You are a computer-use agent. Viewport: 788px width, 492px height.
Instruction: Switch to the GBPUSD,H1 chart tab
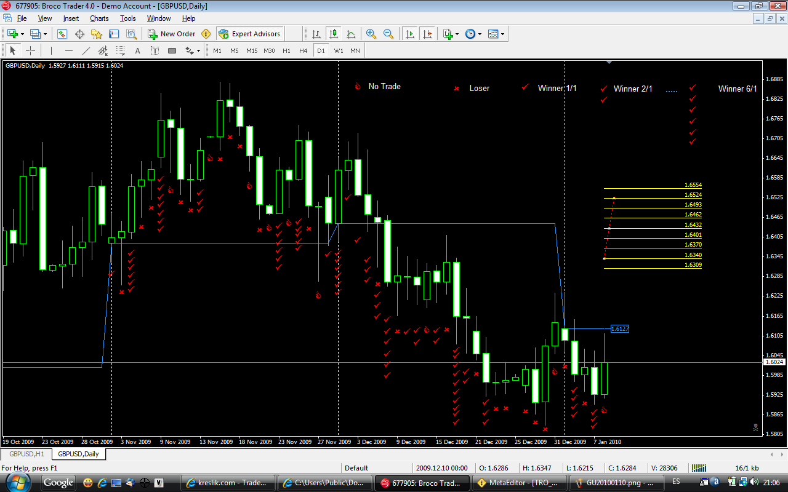[x=26, y=454]
